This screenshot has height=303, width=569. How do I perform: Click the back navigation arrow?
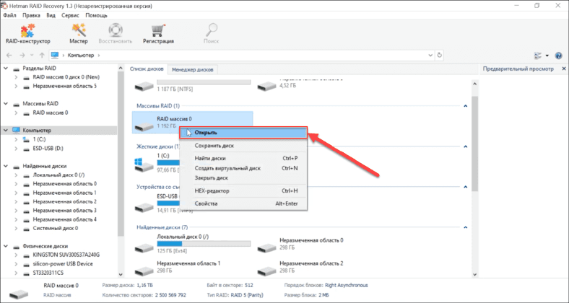(9, 55)
